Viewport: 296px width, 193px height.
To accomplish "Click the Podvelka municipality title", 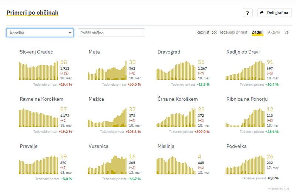I will tap(237, 147).
